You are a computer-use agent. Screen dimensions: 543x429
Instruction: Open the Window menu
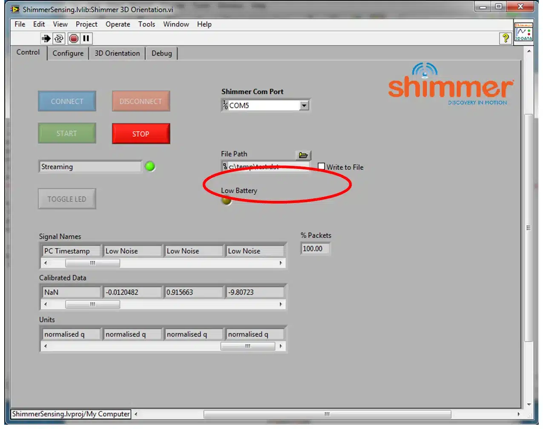tap(176, 24)
